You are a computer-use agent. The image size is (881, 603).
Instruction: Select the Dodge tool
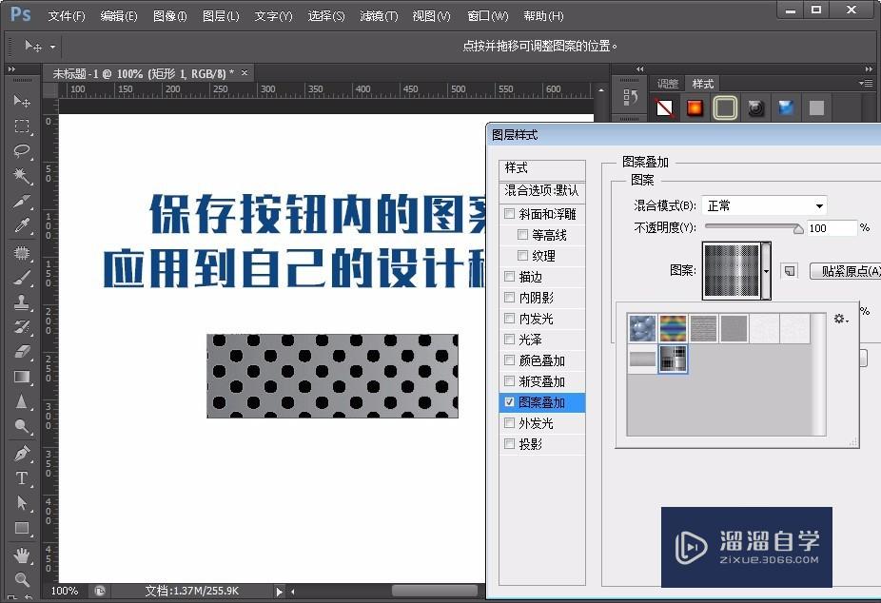pos(21,427)
